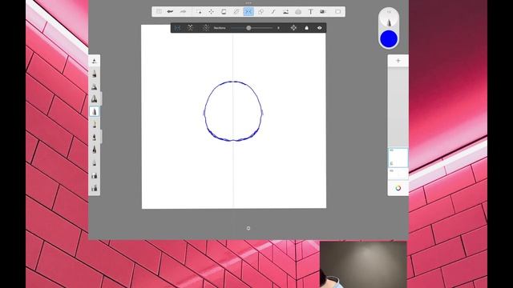Undo the last stroke with the left arrow
Image resolution: width=513 pixels, height=288 pixels.
click(170, 11)
